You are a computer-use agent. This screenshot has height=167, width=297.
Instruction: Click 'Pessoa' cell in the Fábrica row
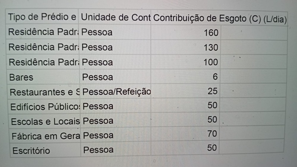pos(116,136)
